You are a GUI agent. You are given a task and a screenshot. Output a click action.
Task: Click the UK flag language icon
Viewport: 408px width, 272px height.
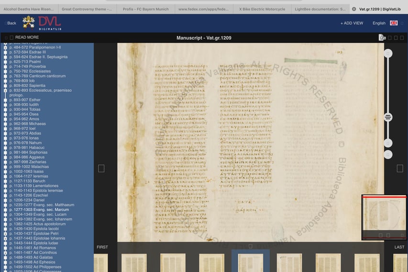point(394,23)
